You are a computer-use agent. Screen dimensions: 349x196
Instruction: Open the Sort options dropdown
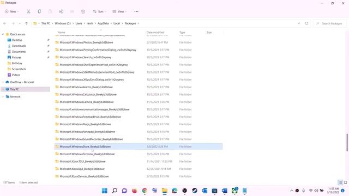point(99,11)
